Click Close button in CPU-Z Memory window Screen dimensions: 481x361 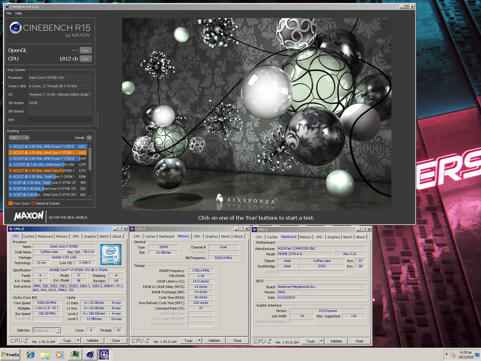click(237, 340)
